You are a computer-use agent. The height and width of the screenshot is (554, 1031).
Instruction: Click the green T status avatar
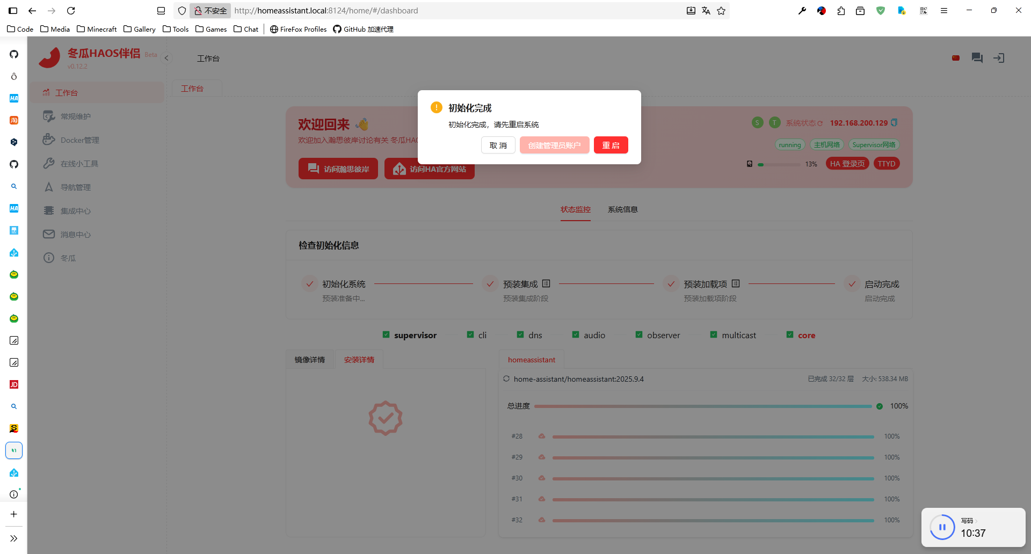pyautogui.click(x=774, y=123)
